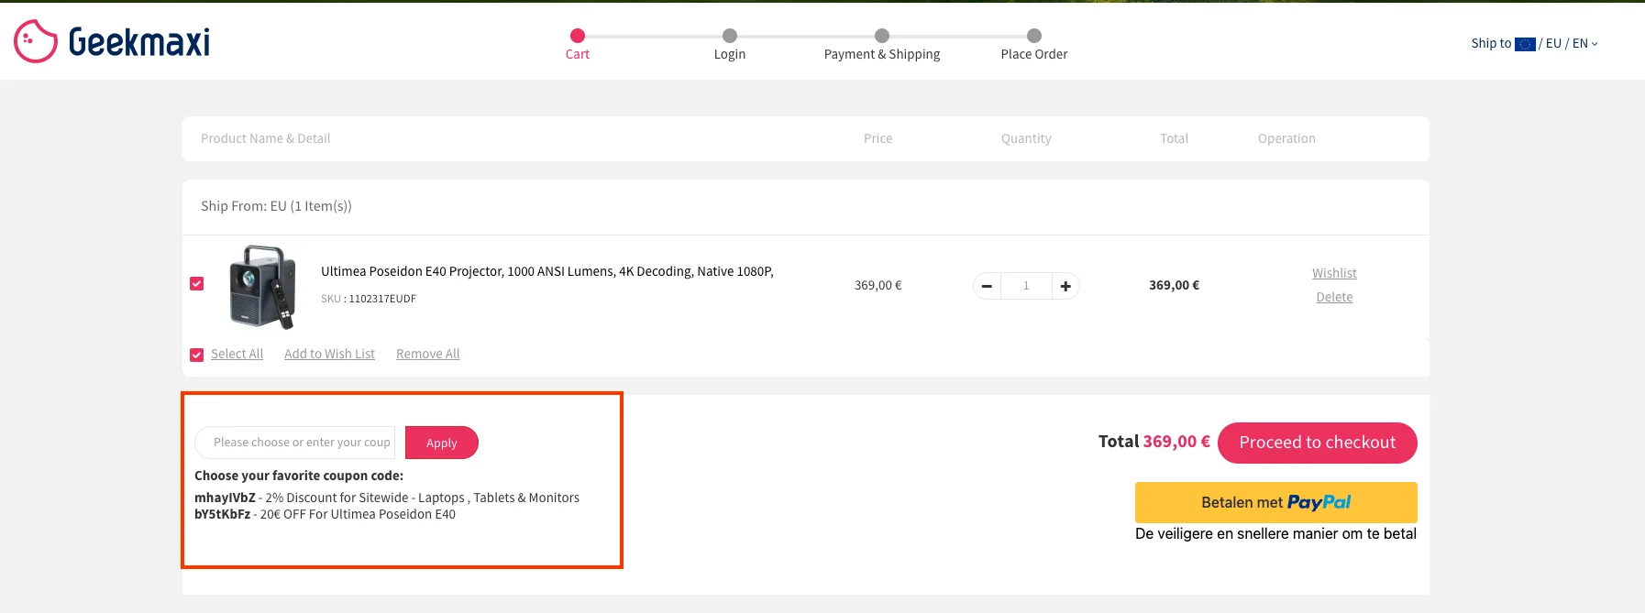Click the row total 369,00 € in bold
The height and width of the screenshot is (613, 1645).
tap(1174, 285)
